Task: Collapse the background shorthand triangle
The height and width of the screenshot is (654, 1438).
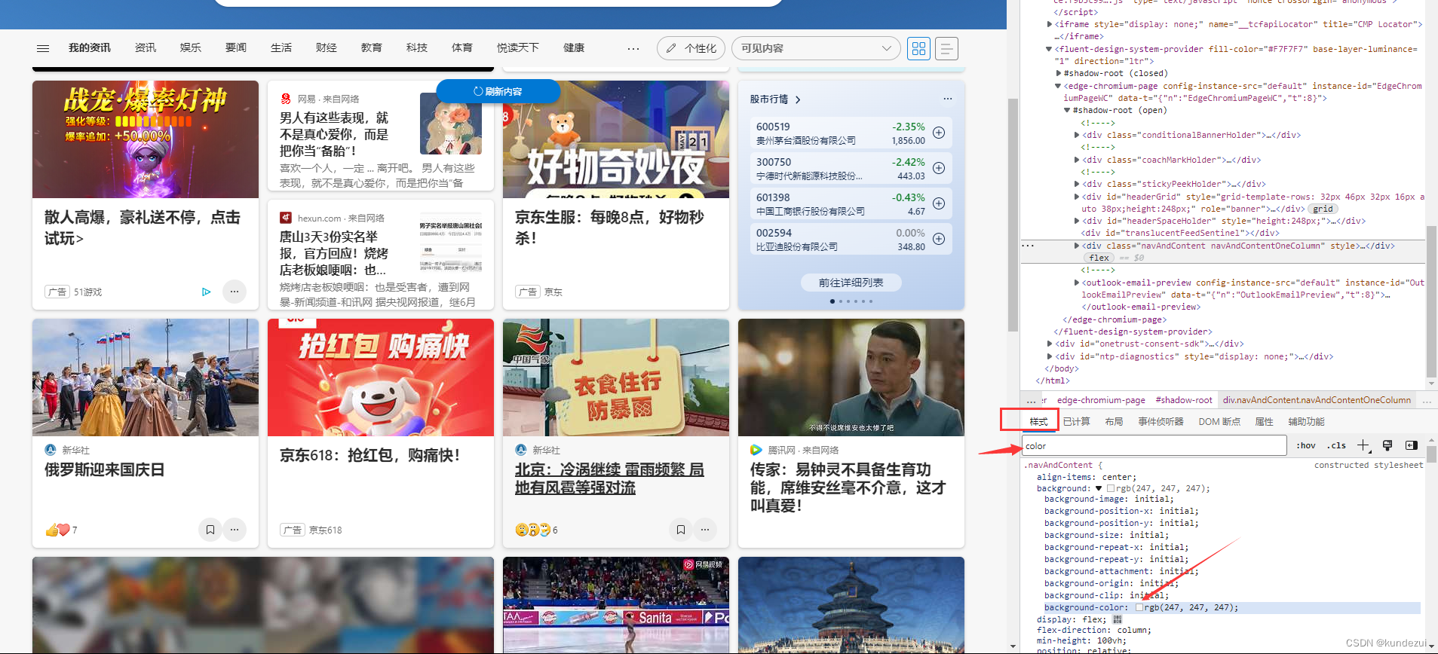Action: pyautogui.click(x=1099, y=488)
